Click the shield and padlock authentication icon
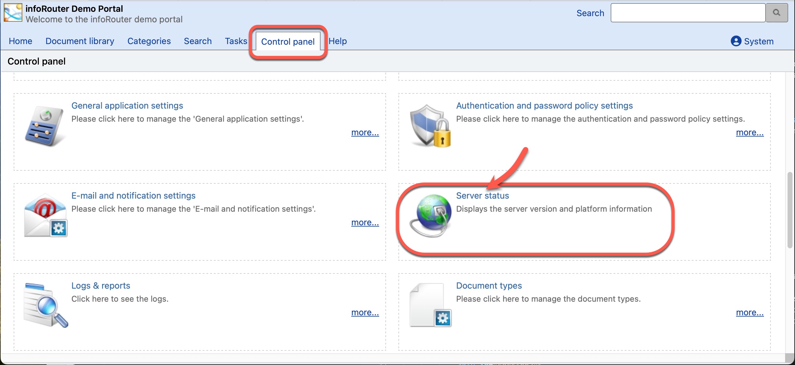Viewport: 795px width, 365px height. tap(430, 125)
